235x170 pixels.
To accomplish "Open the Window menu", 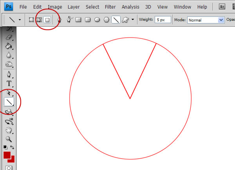I will click(183, 7).
